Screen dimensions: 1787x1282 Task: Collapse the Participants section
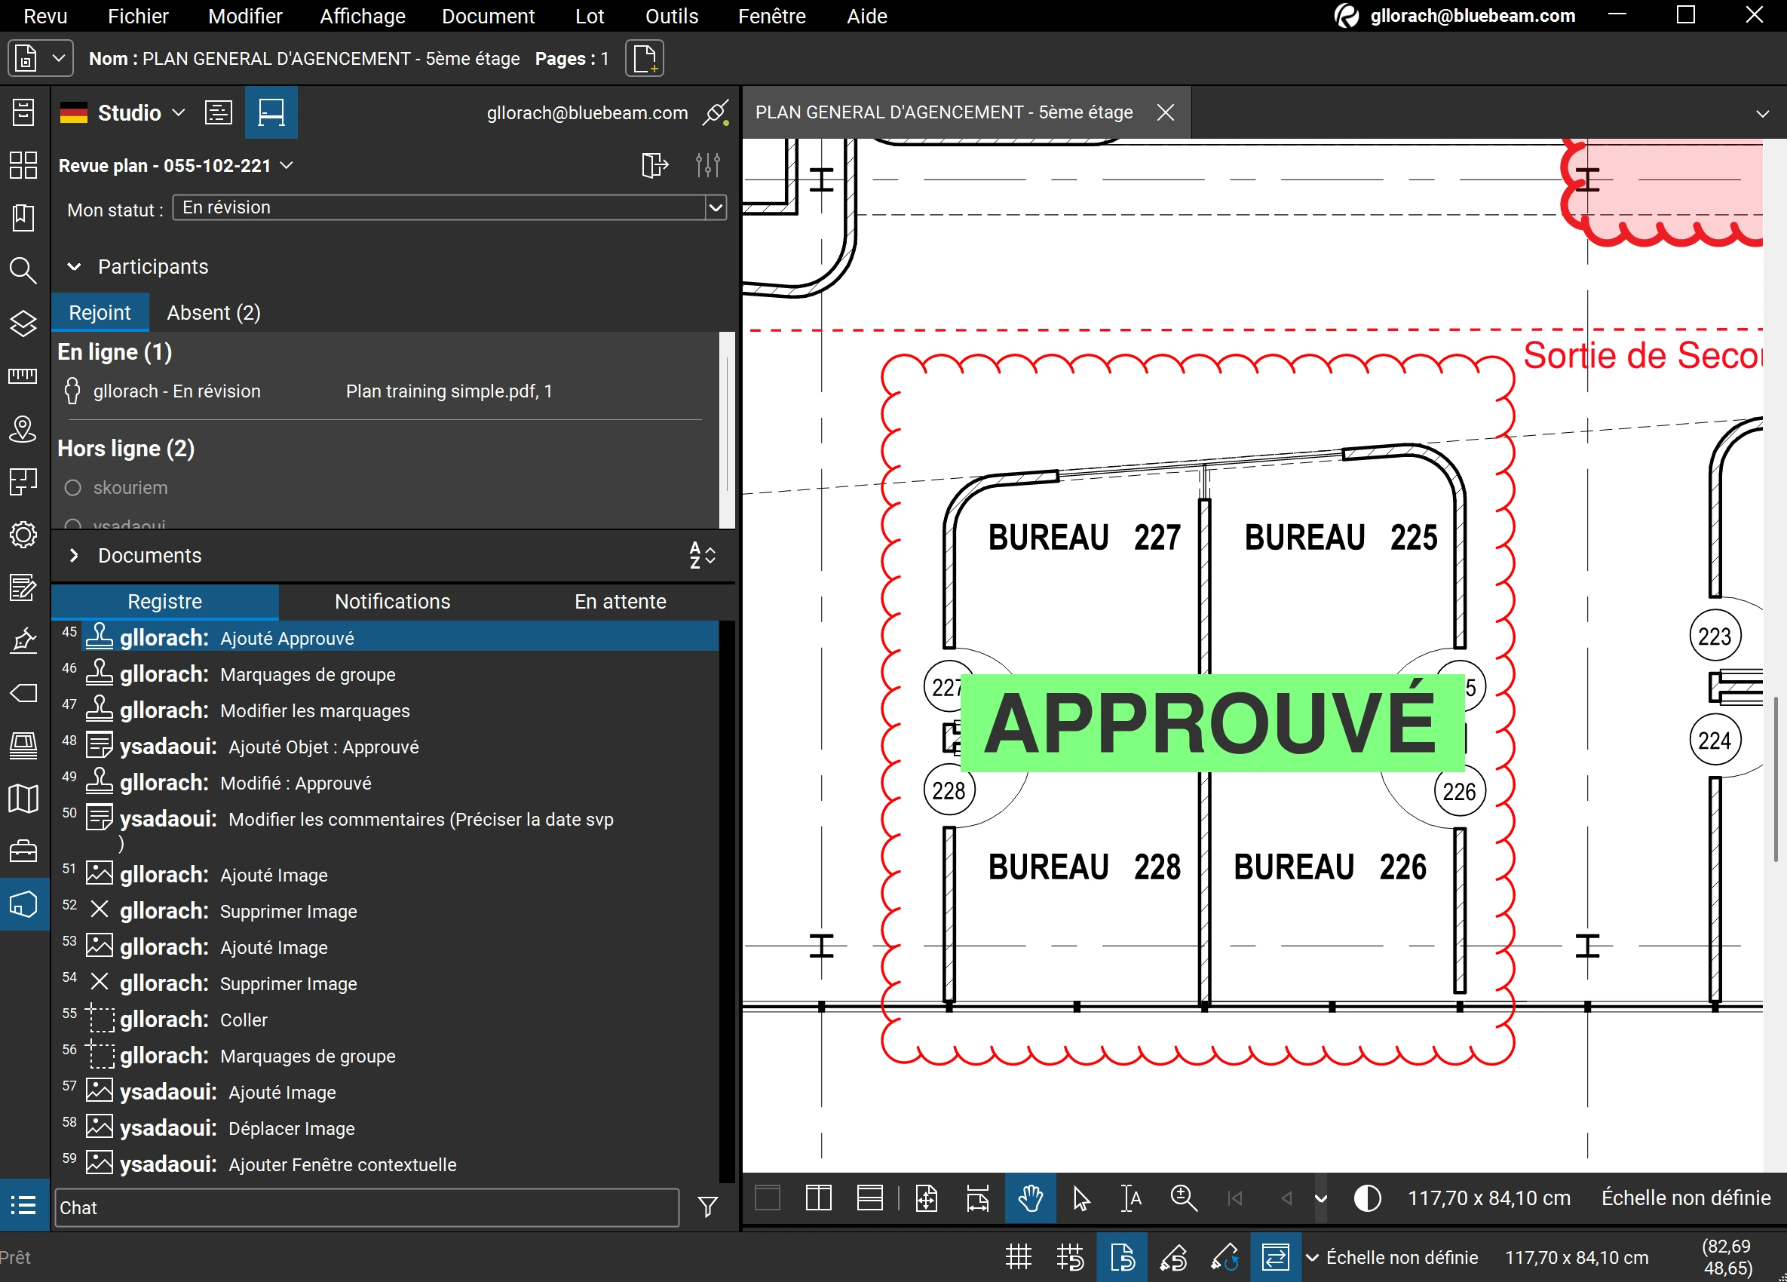point(74,267)
